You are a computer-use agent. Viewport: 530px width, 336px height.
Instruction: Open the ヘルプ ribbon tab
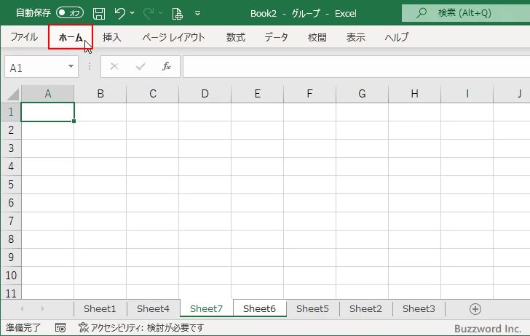coord(397,37)
